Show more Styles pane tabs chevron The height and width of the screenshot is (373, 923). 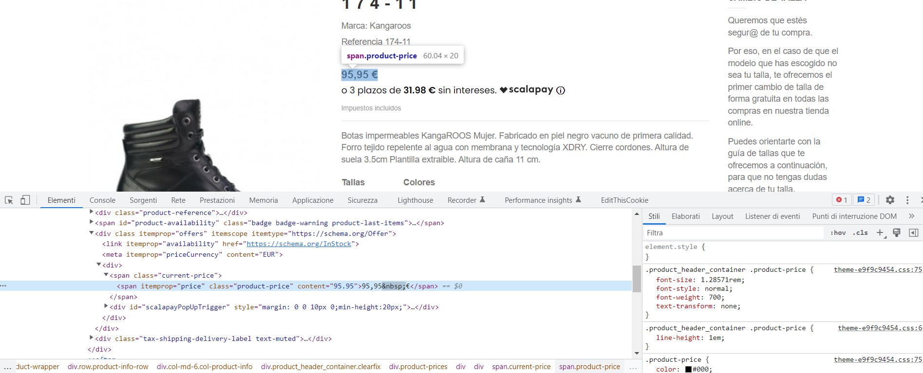911,216
